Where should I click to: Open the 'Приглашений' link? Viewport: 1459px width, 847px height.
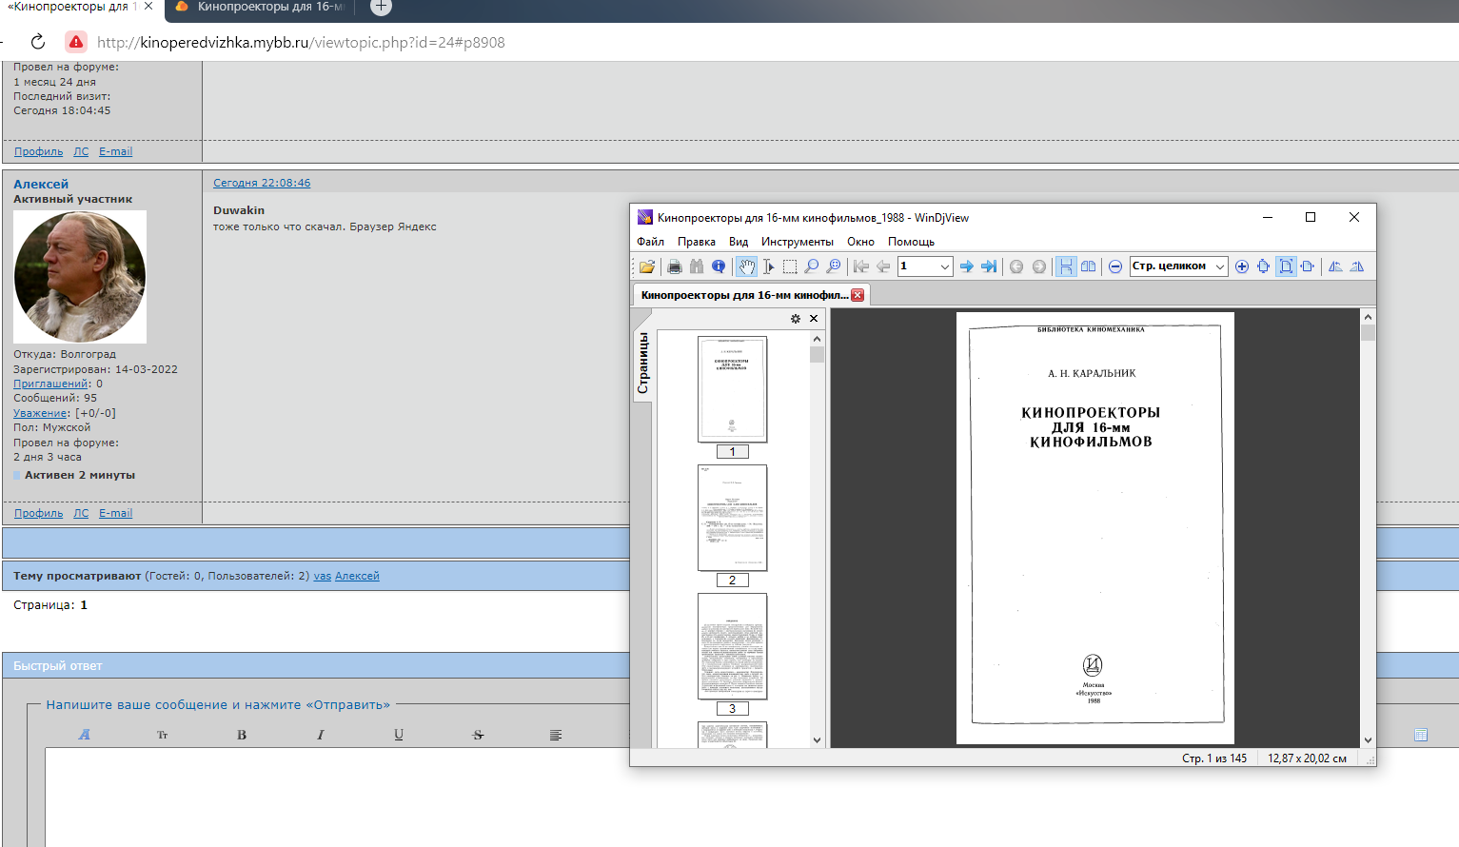(50, 384)
